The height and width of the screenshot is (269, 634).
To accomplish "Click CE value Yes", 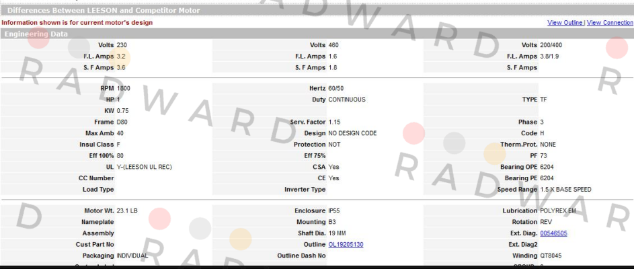I will pos(333,178).
